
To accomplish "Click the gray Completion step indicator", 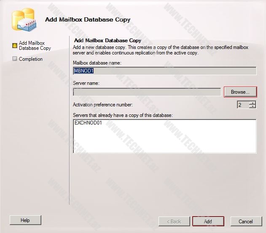I will (x=15, y=59).
